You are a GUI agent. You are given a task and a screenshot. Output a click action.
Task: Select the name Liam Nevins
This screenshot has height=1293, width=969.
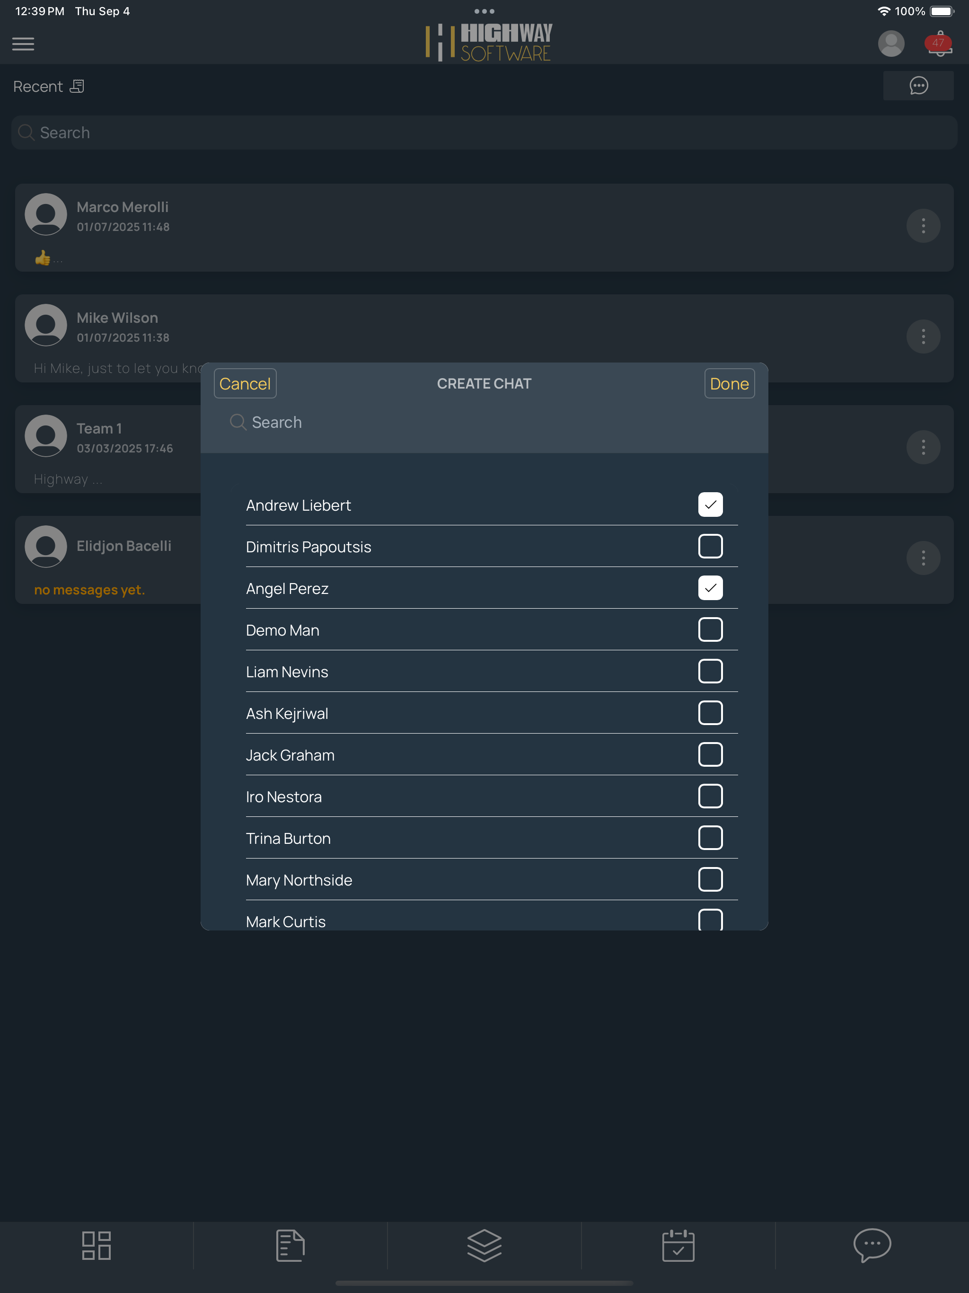(x=287, y=672)
